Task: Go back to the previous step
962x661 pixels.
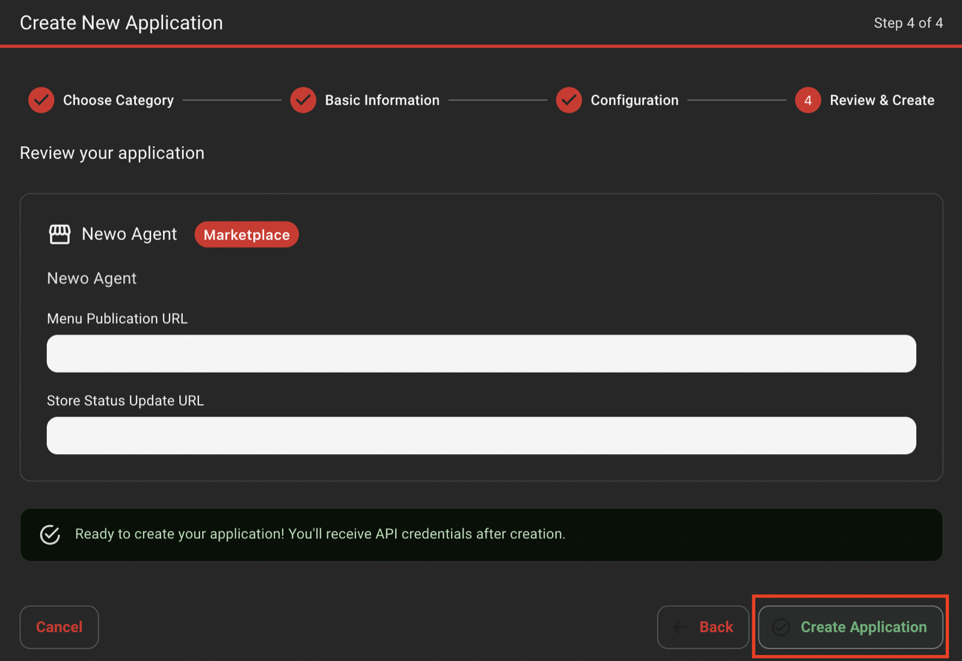Action: tap(703, 627)
